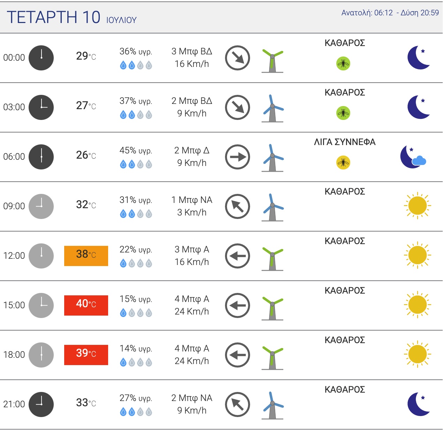This screenshot has height=431, width=443.
Task: Click the crescent moon icon at 21:00
Action: [x=418, y=404]
